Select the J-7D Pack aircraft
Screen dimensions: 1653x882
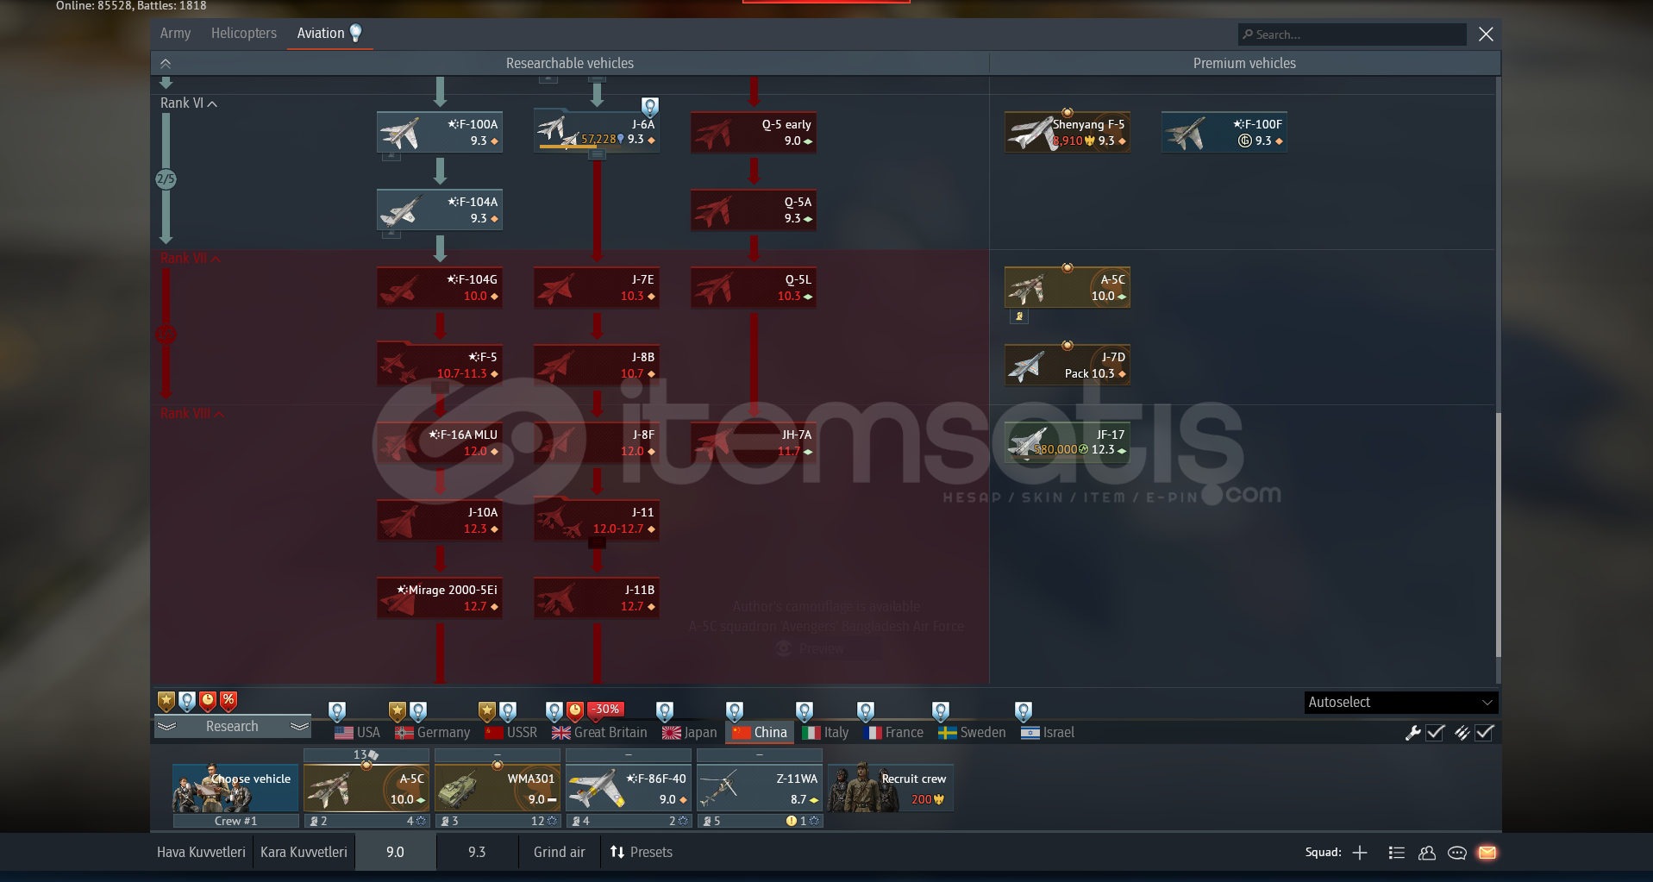pos(1068,365)
